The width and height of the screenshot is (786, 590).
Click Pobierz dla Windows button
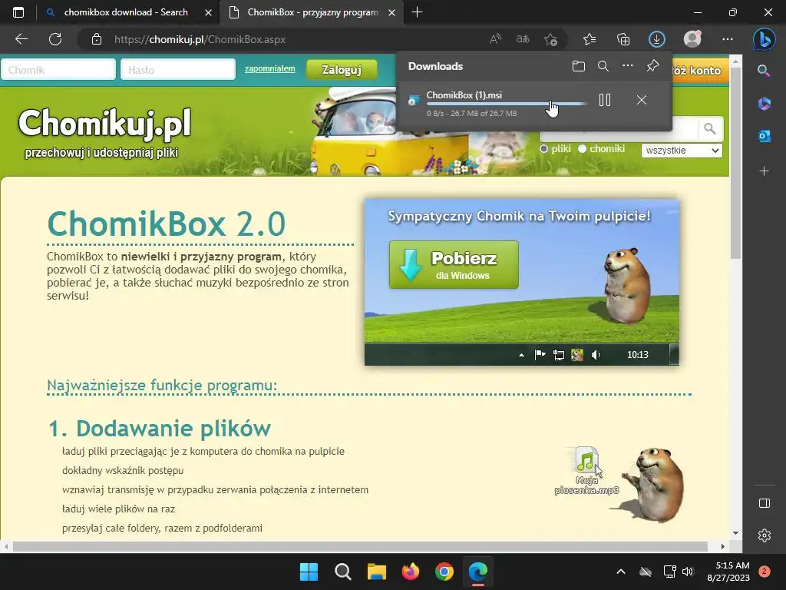(454, 265)
